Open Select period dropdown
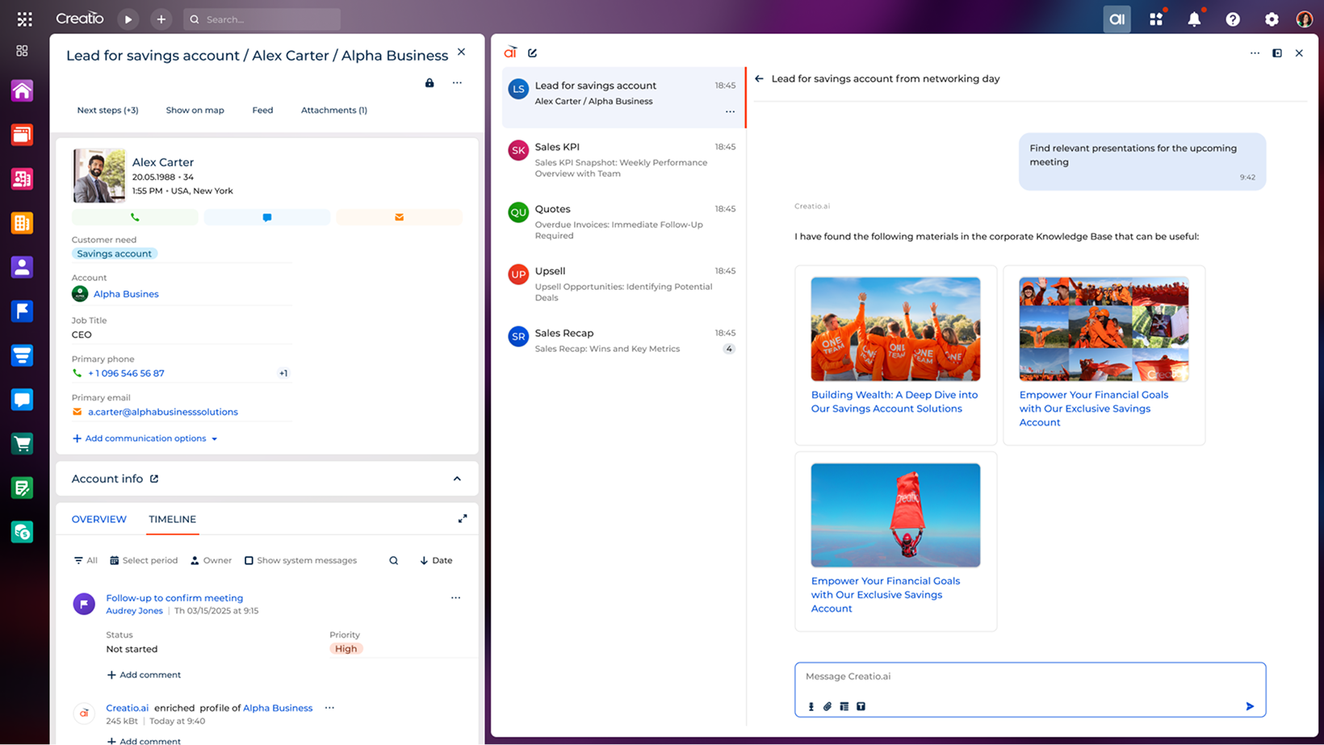 pyautogui.click(x=144, y=560)
